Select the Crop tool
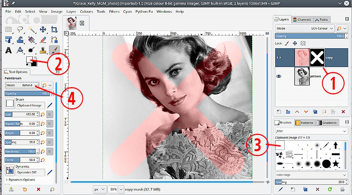The image size is (352, 195). point(54,29)
